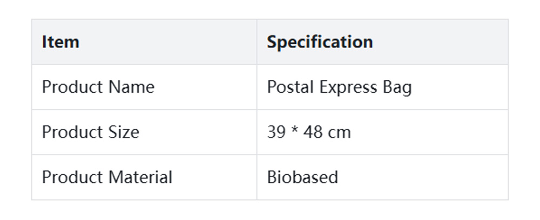Click the word Express in the product name

tap(343, 87)
